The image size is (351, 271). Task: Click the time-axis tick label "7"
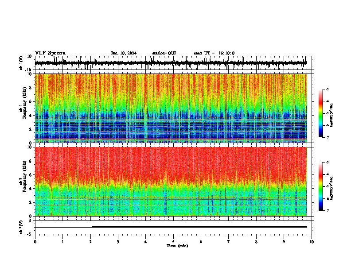(x=229, y=242)
